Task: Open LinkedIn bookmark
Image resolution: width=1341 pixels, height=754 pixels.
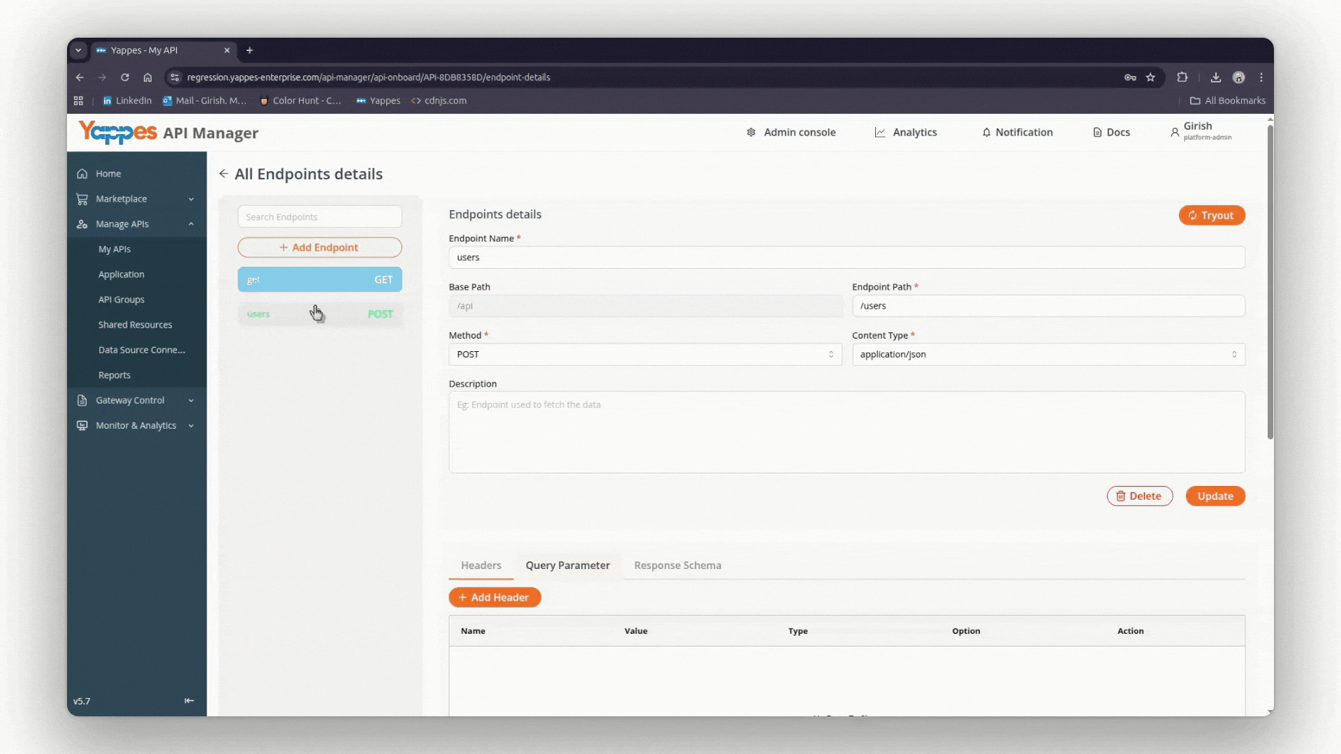Action: (x=127, y=101)
